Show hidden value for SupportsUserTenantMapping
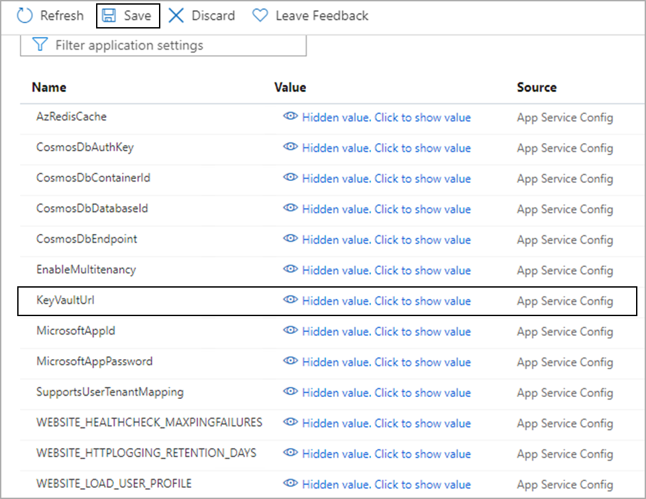646x499 pixels. [386, 392]
